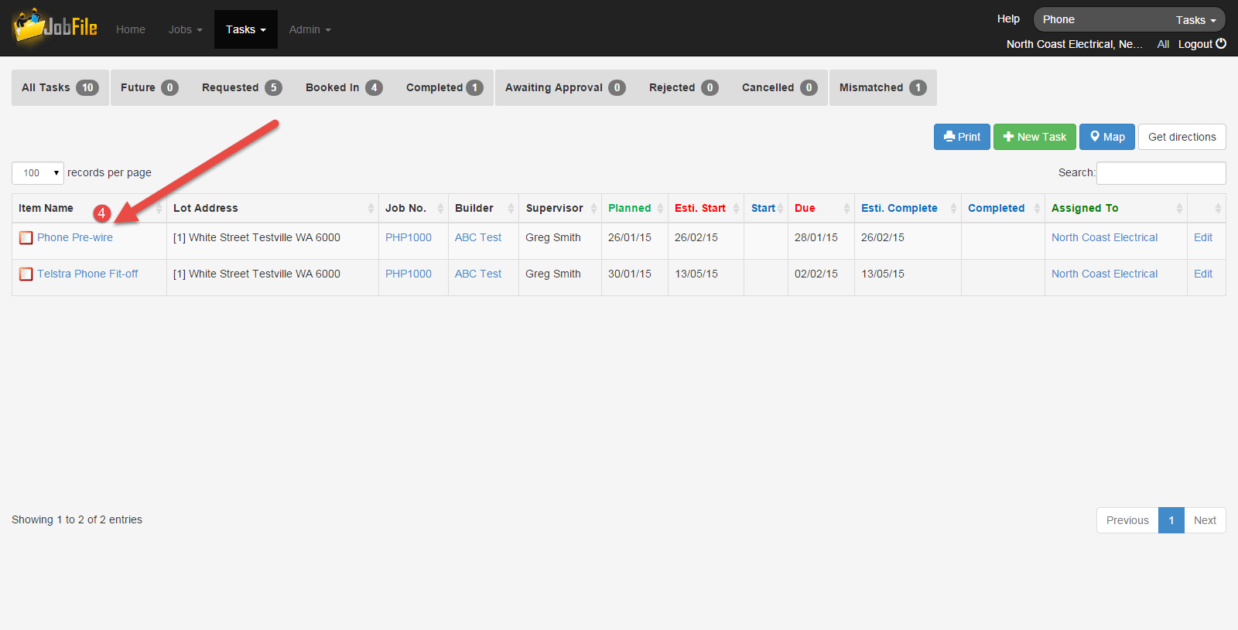The width and height of the screenshot is (1238, 630).
Task: Open the search-scope Tasks dropdown
Action: point(1195,20)
